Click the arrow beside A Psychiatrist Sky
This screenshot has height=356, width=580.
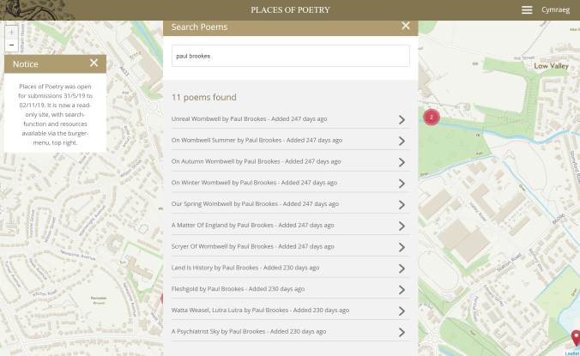tap(402, 332)
